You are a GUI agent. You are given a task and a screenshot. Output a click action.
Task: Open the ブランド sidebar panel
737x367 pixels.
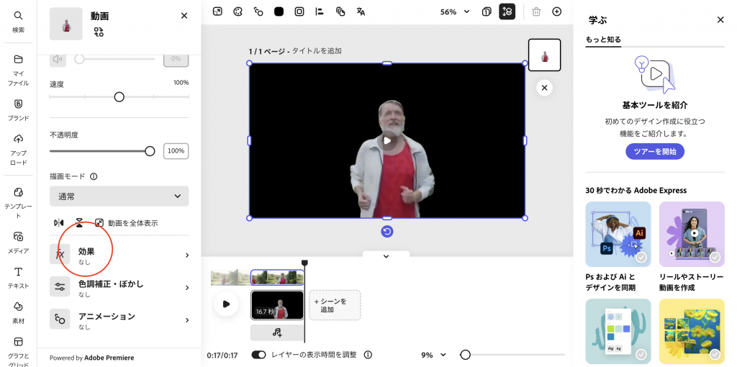pyautogui.click(x=18, y=110)
